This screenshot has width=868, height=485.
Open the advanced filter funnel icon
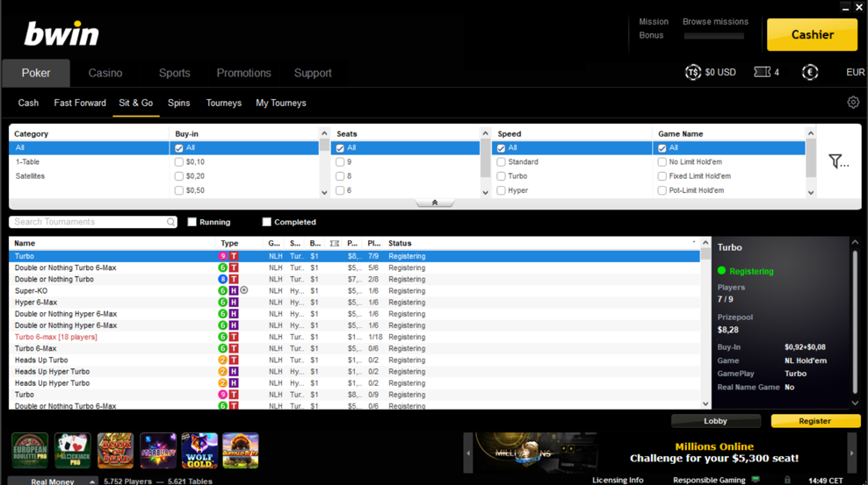[837, 161]
